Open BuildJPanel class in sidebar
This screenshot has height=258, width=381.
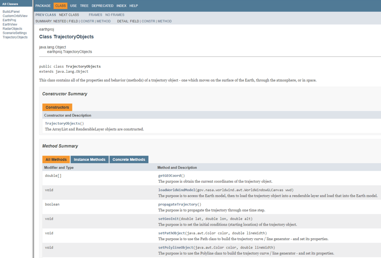(x=11, y=12)
